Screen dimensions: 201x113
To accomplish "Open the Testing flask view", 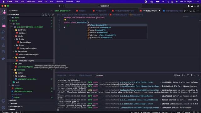I will pos(3,45).
